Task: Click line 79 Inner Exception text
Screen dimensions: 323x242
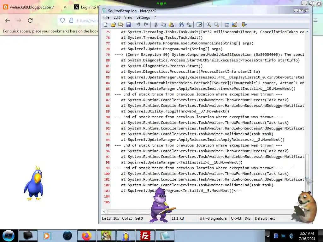Action: click(x=209, y=55)
